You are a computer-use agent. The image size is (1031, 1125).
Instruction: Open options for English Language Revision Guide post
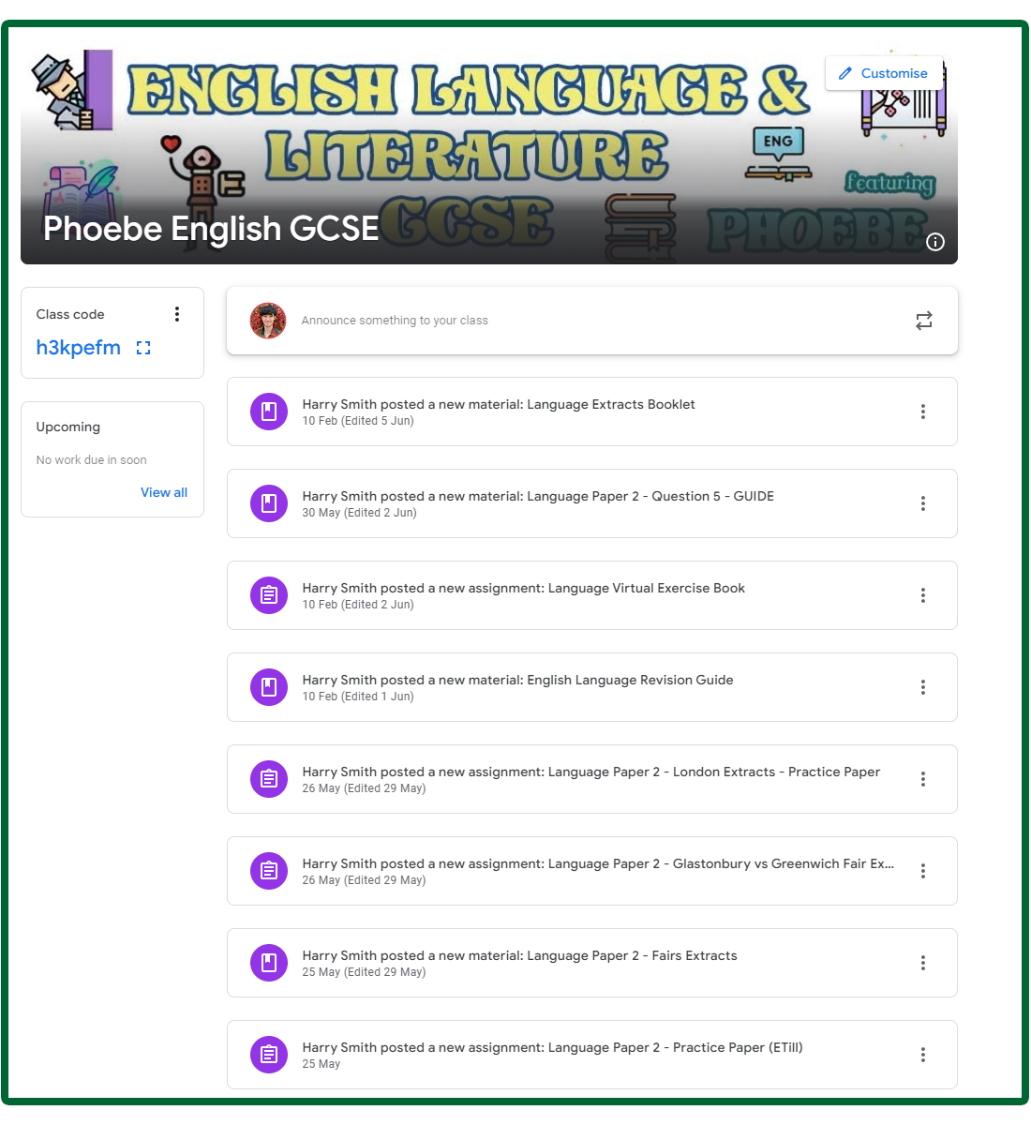[x=923, y=687]
